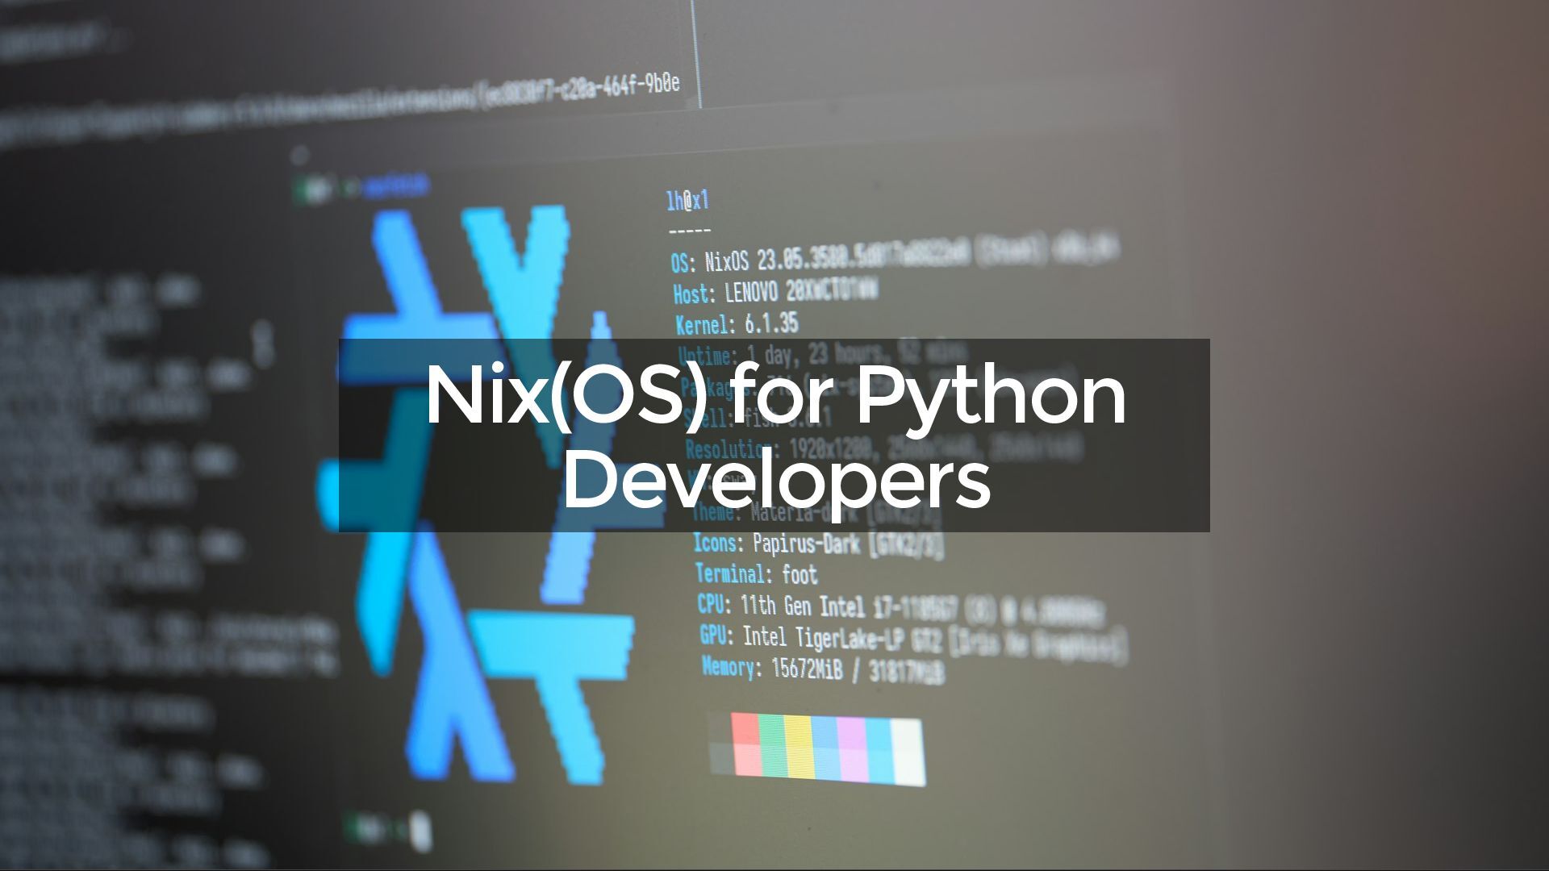
Task: Click the white terminal color block
Action: click(908, 752)
